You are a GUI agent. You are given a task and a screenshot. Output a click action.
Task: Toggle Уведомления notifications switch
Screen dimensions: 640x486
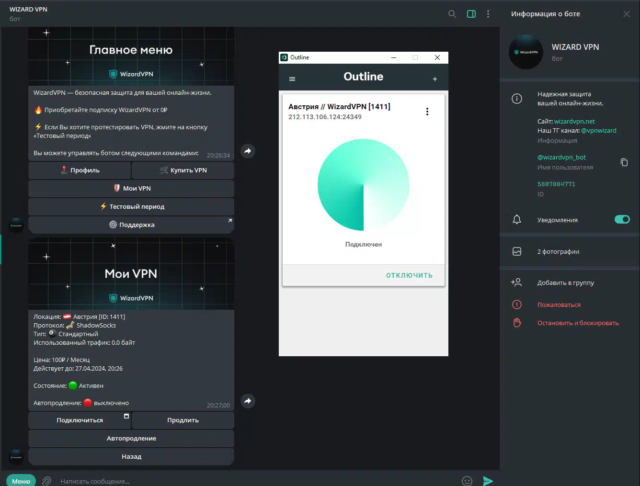pos(622,219)
